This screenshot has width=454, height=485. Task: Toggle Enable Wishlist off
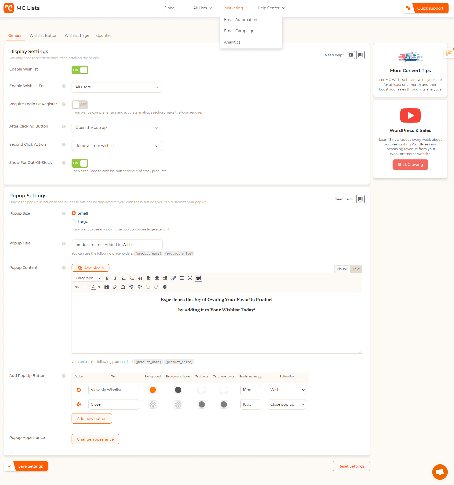point(80,70)
